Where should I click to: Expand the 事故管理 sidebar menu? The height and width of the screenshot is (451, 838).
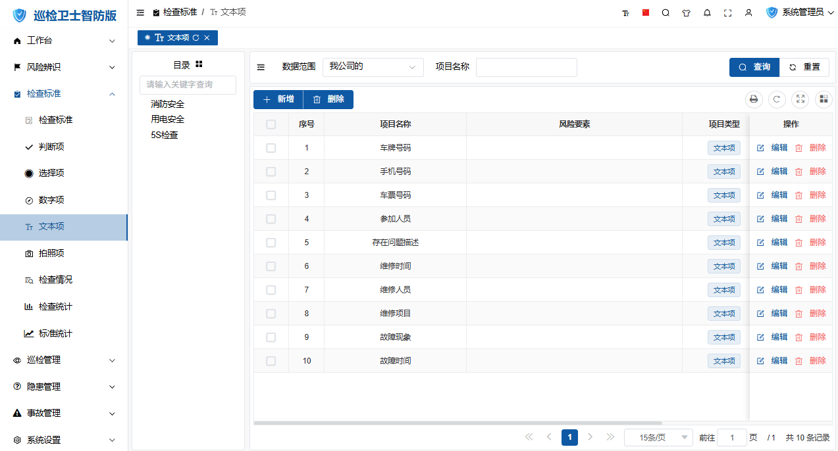click(x=64, y=414)
